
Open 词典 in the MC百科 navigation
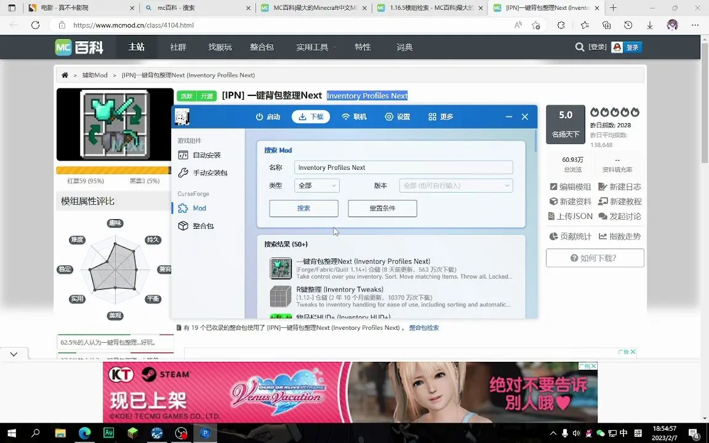coord(404,47)
